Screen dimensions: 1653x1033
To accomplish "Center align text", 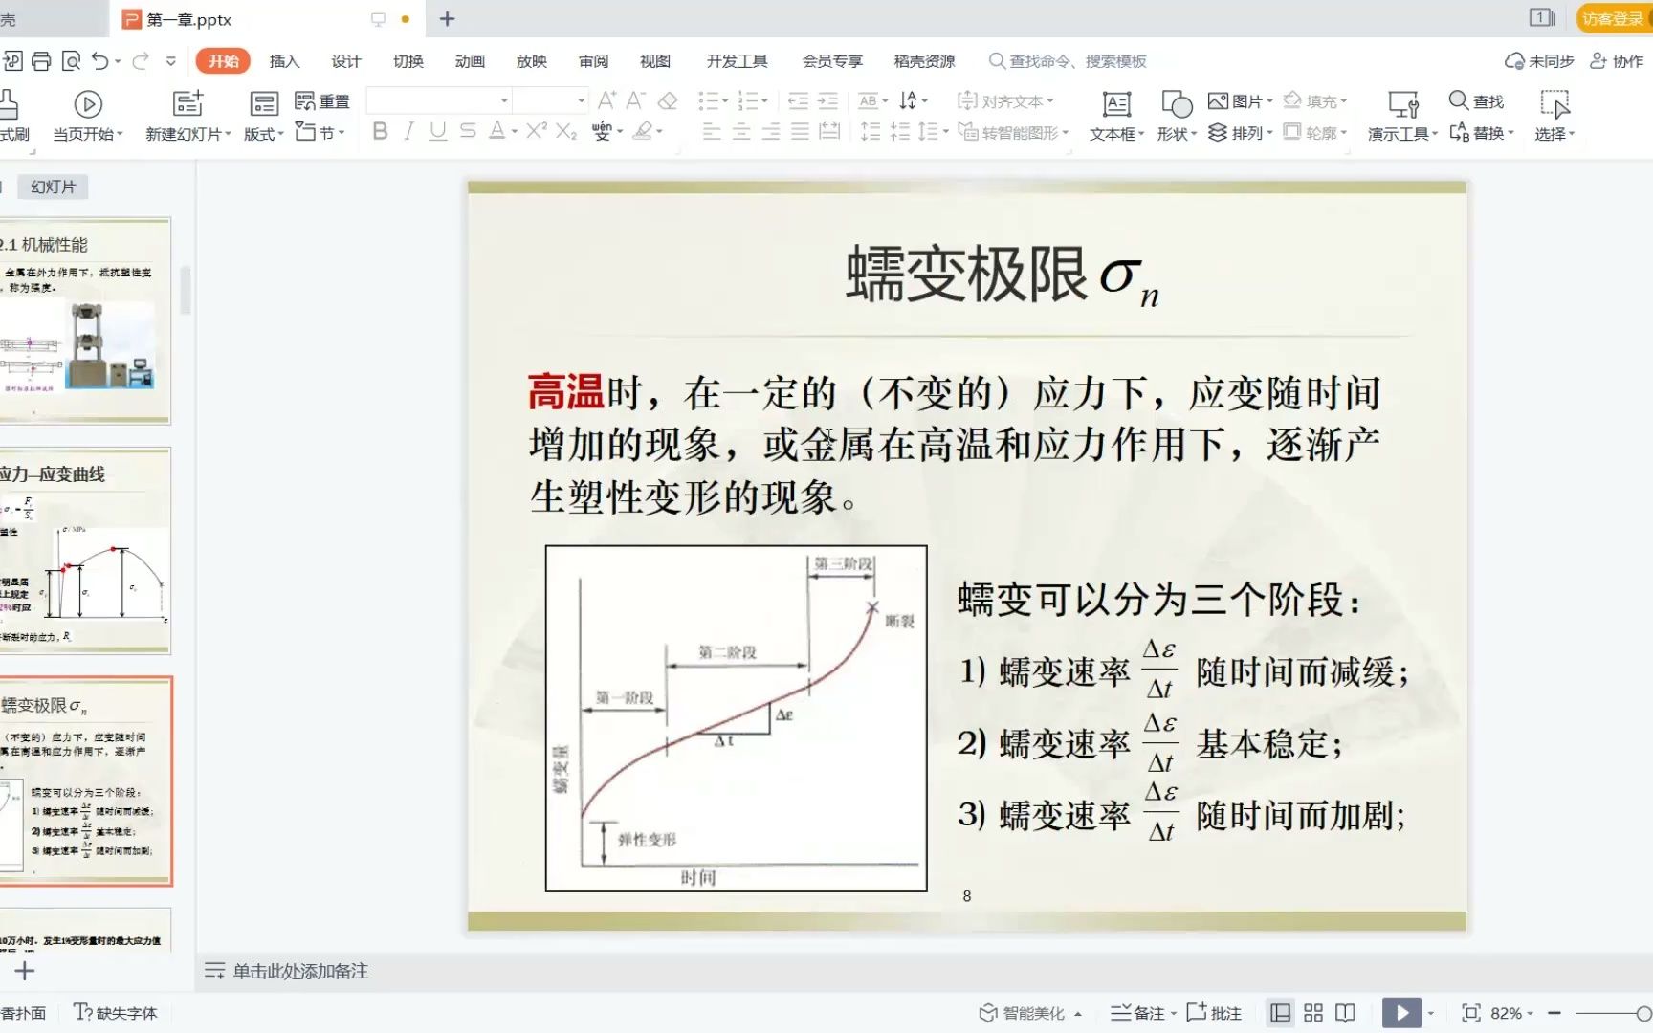I will [741, 131].
